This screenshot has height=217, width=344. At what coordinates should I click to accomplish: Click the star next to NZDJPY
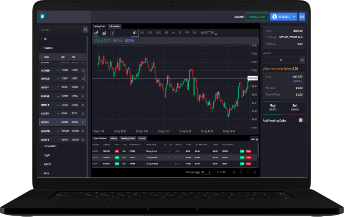(83, 122)
